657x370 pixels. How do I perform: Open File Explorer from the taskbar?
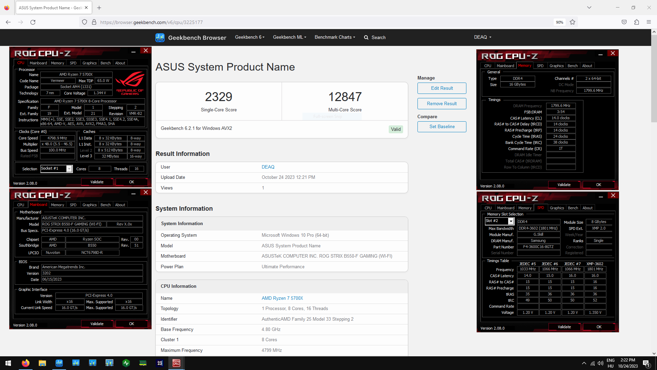pos(42,363)
